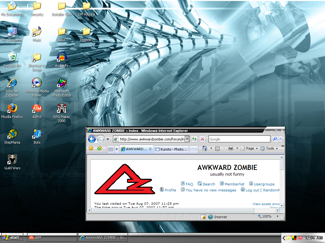The image size is (325, 243).
Task: Expand the address bar URL dropdown
Action: click(x=187, y=139)
